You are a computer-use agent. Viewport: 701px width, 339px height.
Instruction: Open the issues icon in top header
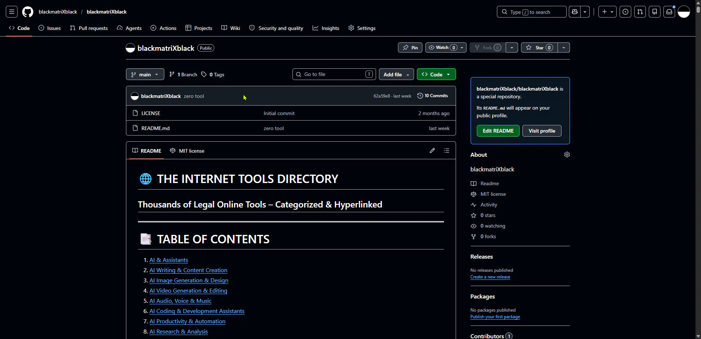[625, 12]
